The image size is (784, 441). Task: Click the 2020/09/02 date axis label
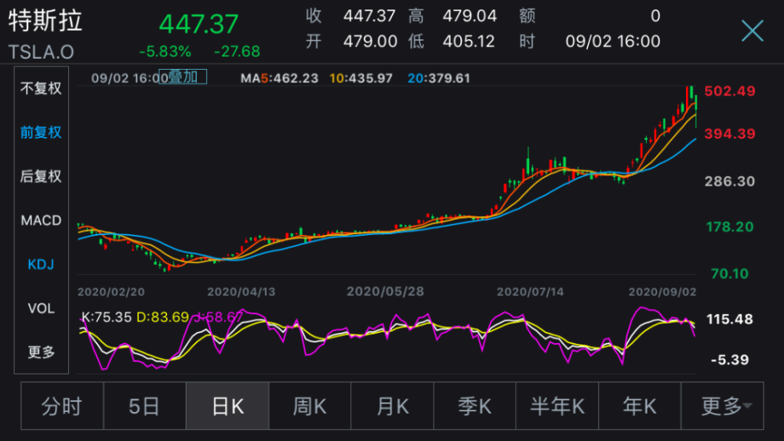[662, 291]
